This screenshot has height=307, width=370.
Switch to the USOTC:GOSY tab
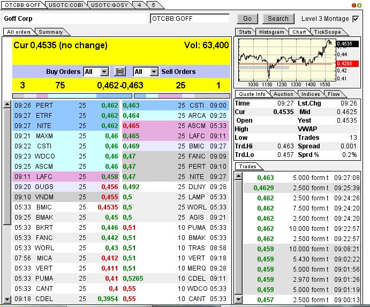pyautogui.click(x=109, y=5)
